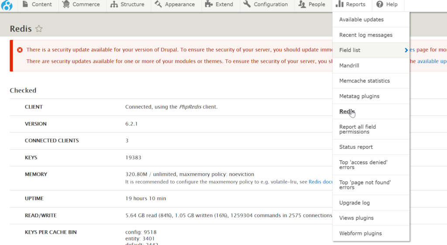Select Webform plugins entry
Image resolution: width=447 pixels, height=245 pixels.
[x=371, y=233]
